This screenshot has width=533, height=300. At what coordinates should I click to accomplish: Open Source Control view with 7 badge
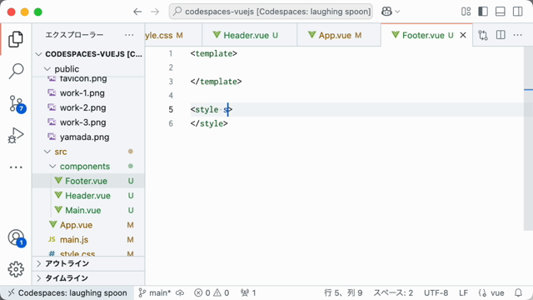point(17,103)
